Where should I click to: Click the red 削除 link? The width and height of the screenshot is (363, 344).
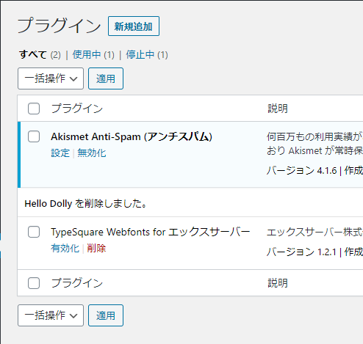[x=96, y=249]
